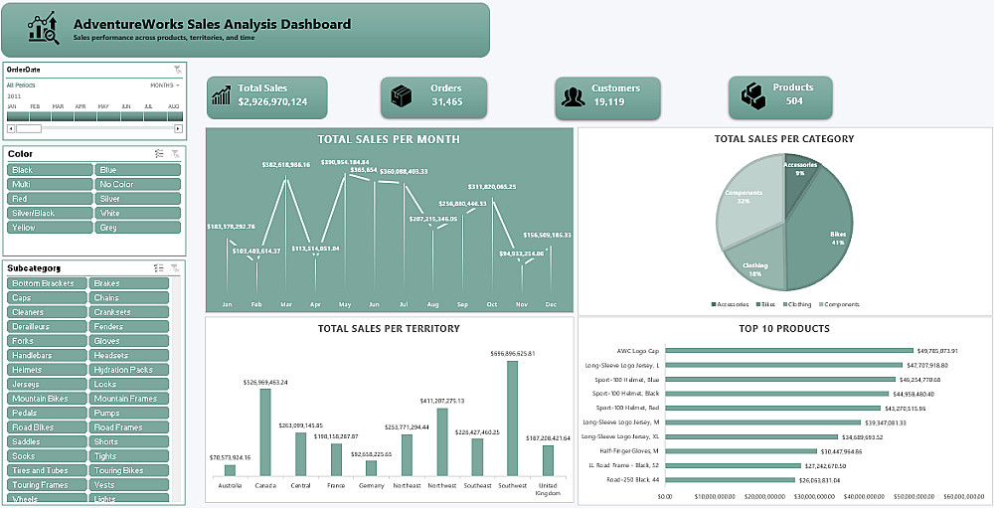Select the Road Frames subcategory button
994x508 pixels.
128,427
